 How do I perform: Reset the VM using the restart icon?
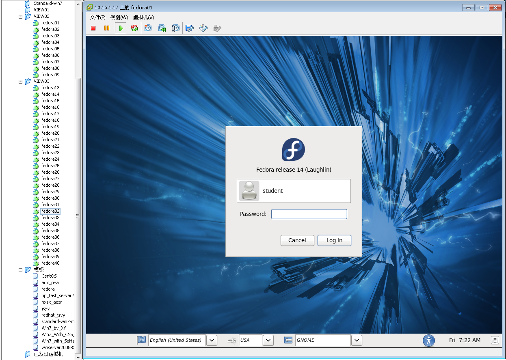(x=134, y=28)
